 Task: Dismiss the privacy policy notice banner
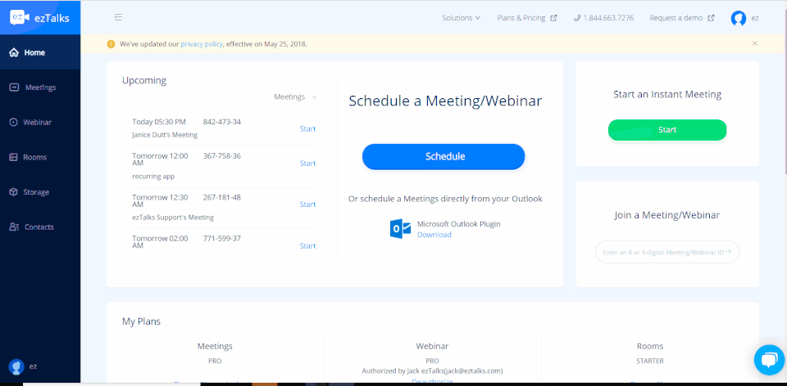(x=754, y=43)
